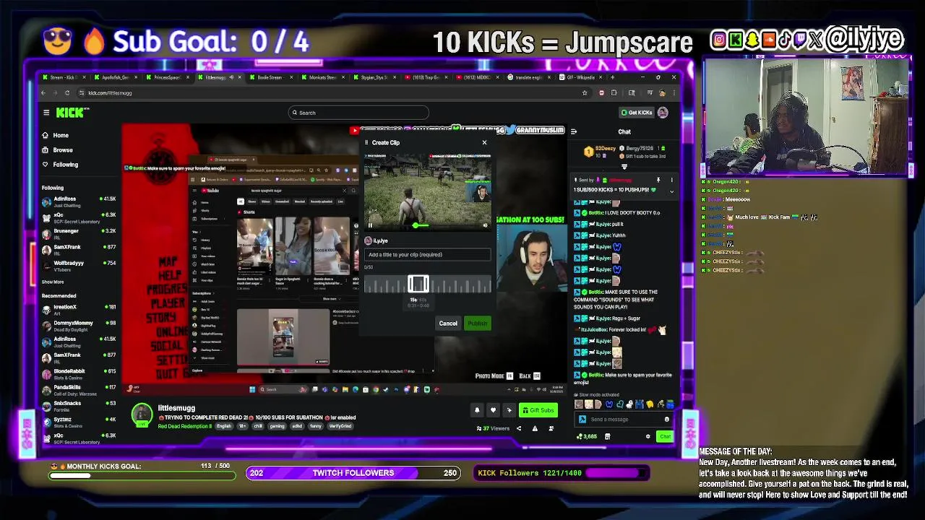Open Wolfbradyyy channel in Following
This screenshot has height=520, width=925.
[x=78, y=266]
